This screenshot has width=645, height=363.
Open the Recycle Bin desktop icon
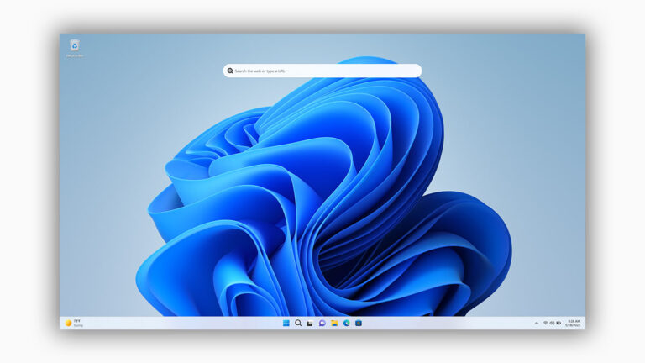[x=75, y=48]
